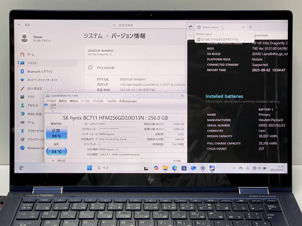Show hidden tray icons chevron

(234, 168)
